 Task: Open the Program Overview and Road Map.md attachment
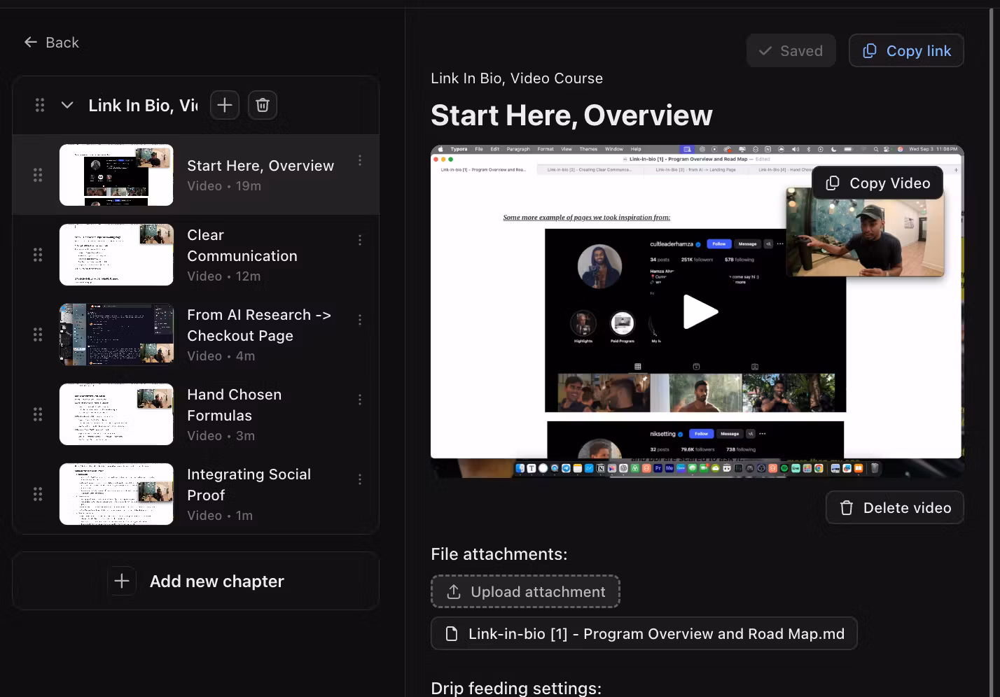[644, 633]
